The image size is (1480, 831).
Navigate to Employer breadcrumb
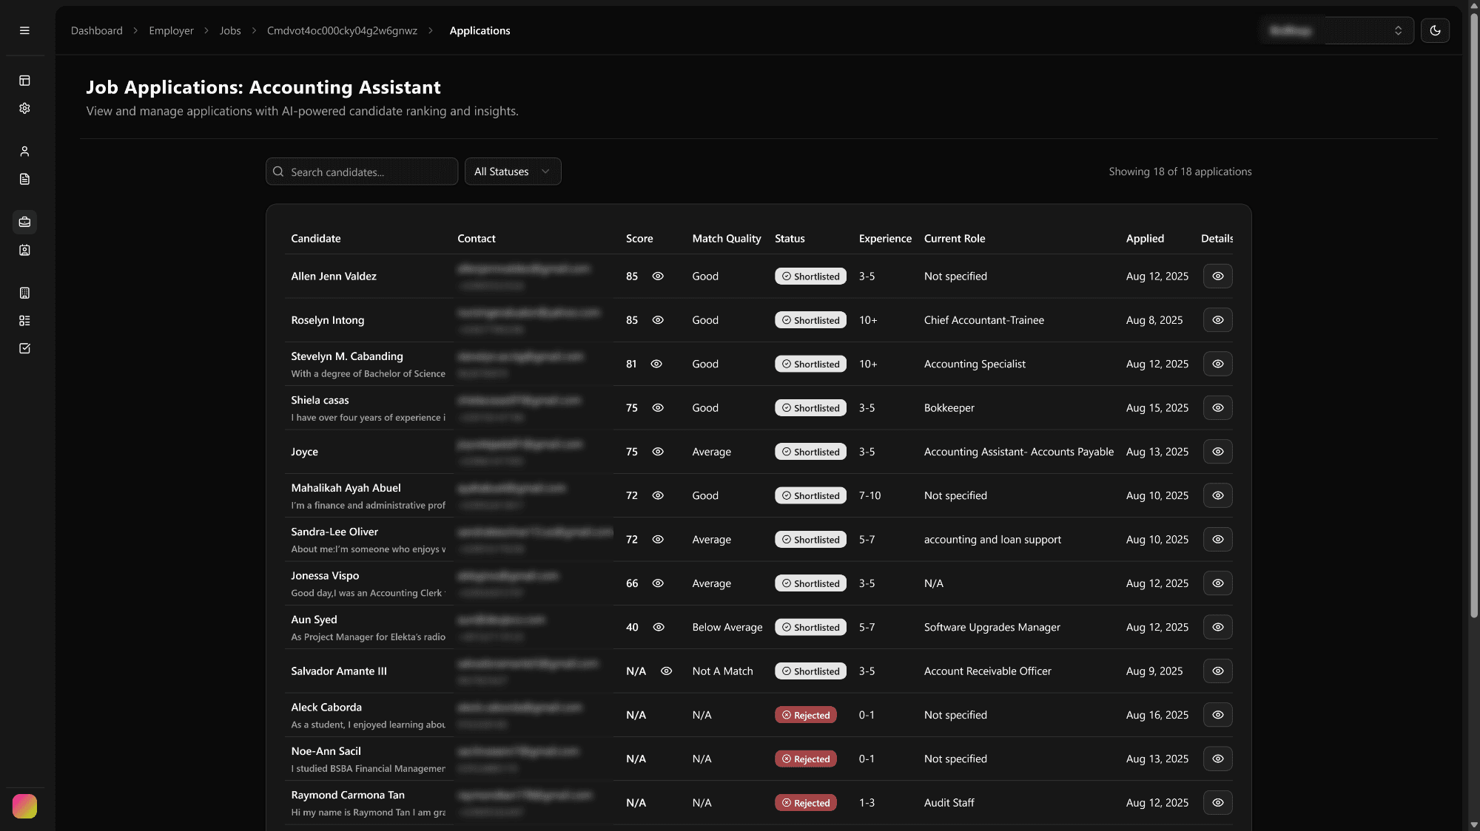click(x=171, y=30)
